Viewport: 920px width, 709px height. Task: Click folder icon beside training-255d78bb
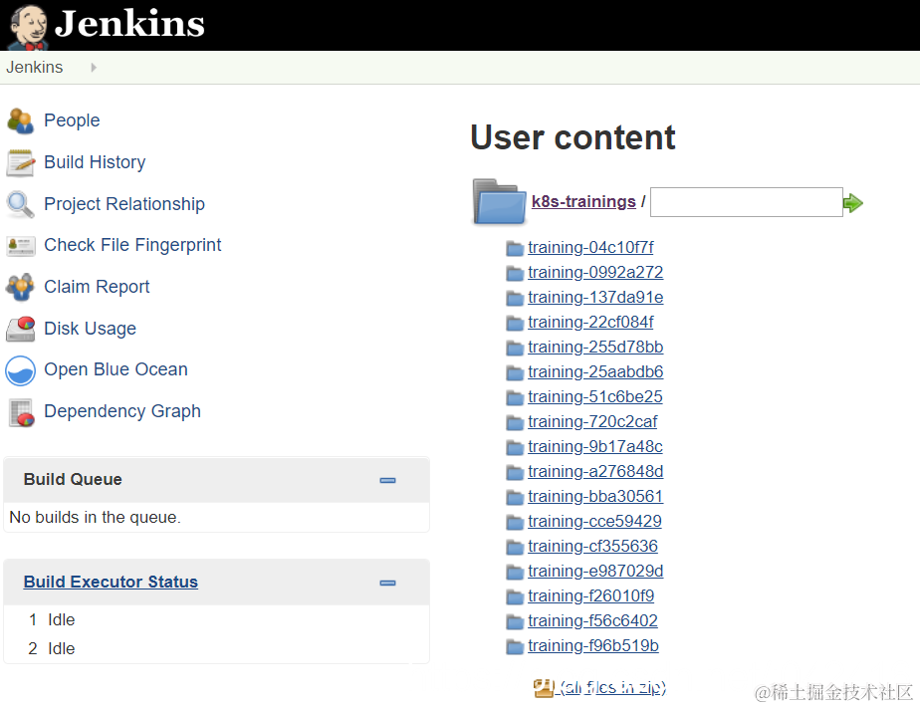pos(515,349)
